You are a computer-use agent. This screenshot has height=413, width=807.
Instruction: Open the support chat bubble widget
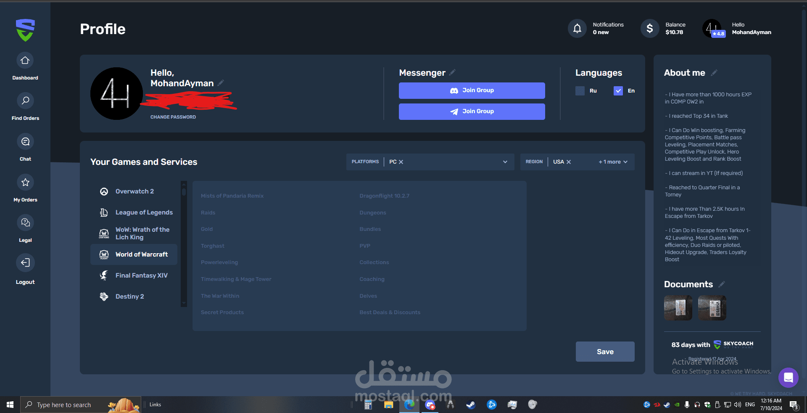(788, 377)
